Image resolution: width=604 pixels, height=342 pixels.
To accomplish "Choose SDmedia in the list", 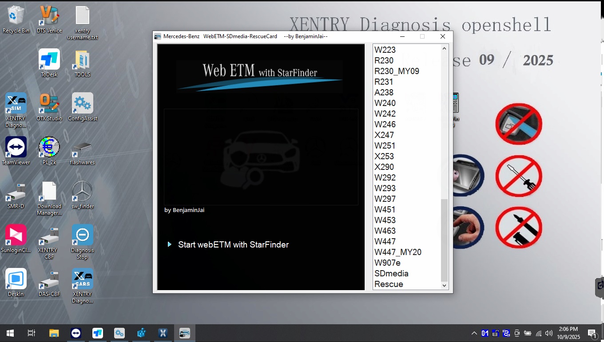I will pos(391,273).
